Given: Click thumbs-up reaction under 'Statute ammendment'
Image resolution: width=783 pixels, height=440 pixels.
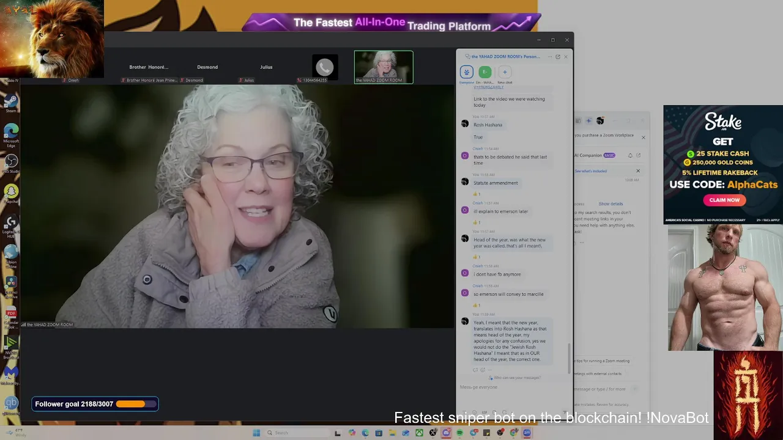Looking at the screenshot, I should point(477,194).
